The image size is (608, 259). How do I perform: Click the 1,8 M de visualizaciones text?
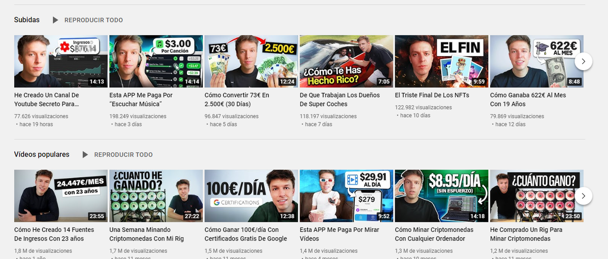(x=43, y=251)
